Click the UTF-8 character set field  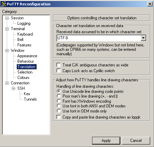coord(99,38)
